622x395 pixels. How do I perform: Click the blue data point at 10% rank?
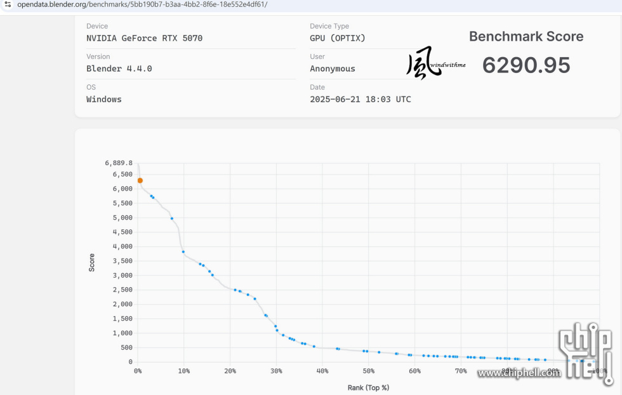183,251
